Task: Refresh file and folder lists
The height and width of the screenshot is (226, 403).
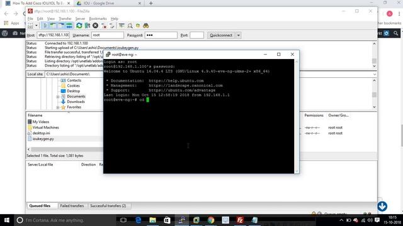Action: (79, 26)
